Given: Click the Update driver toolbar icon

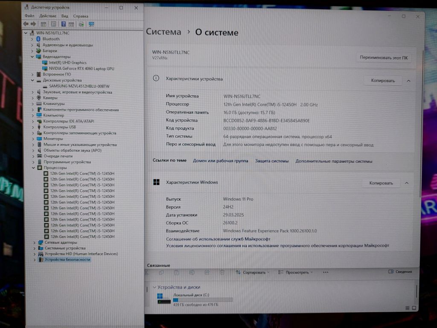Looking at the screenshot, I should coord(81,24).
